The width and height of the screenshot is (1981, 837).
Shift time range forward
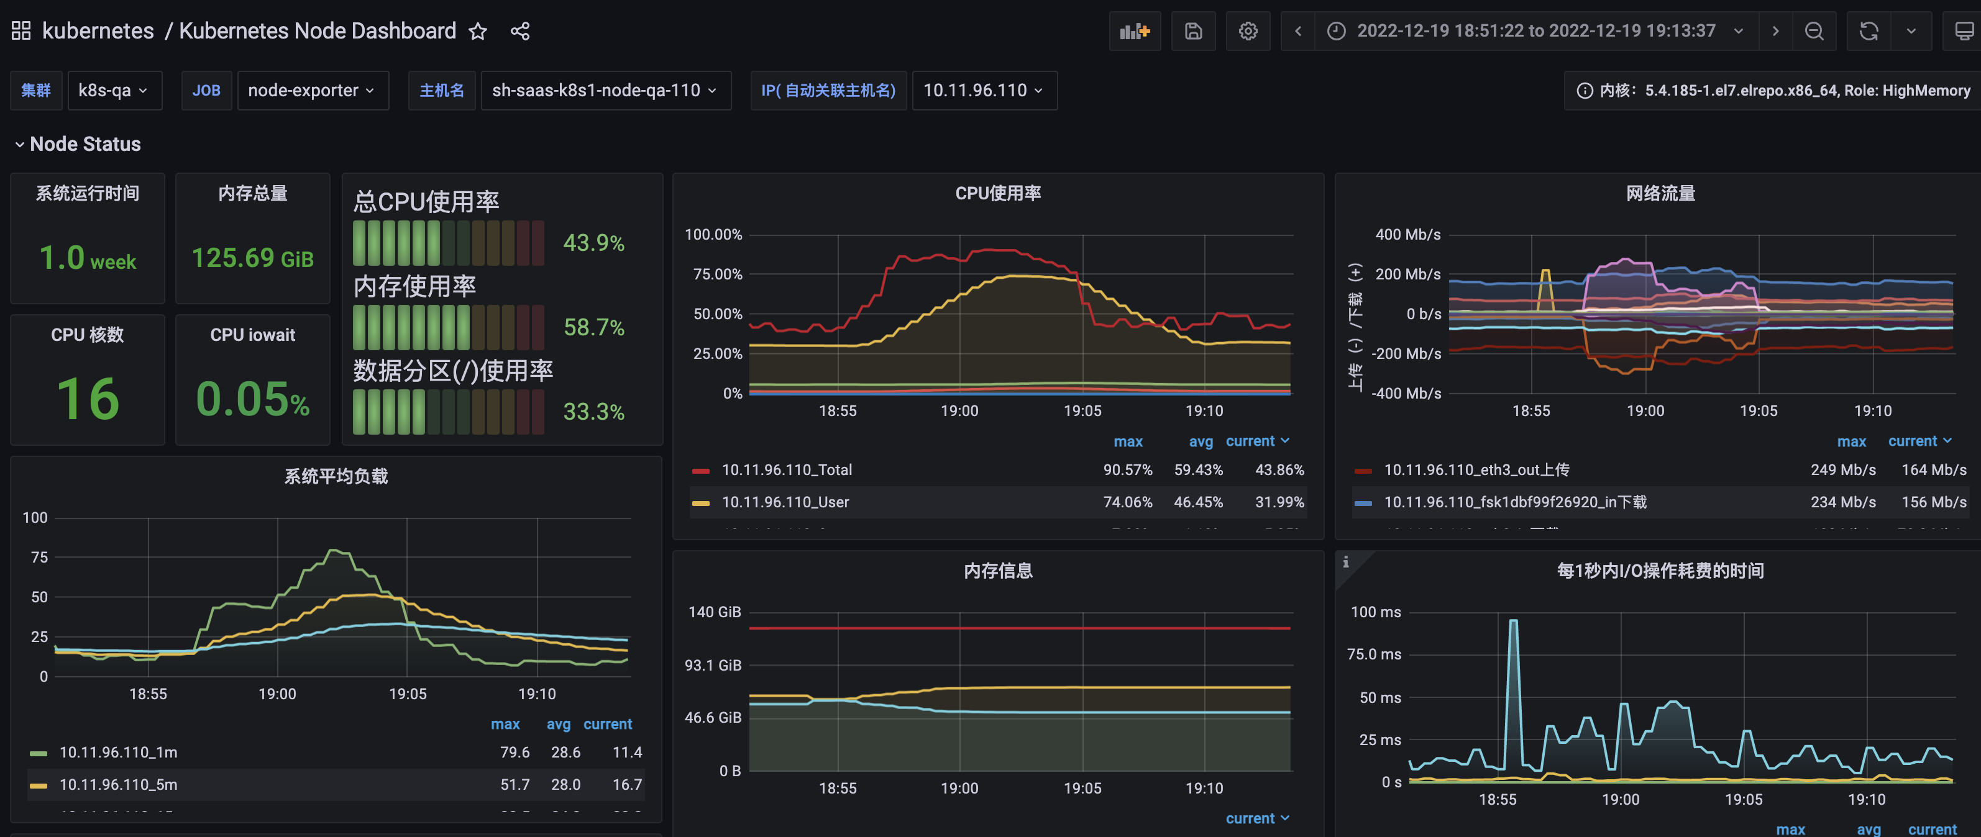pos(1775,31)
